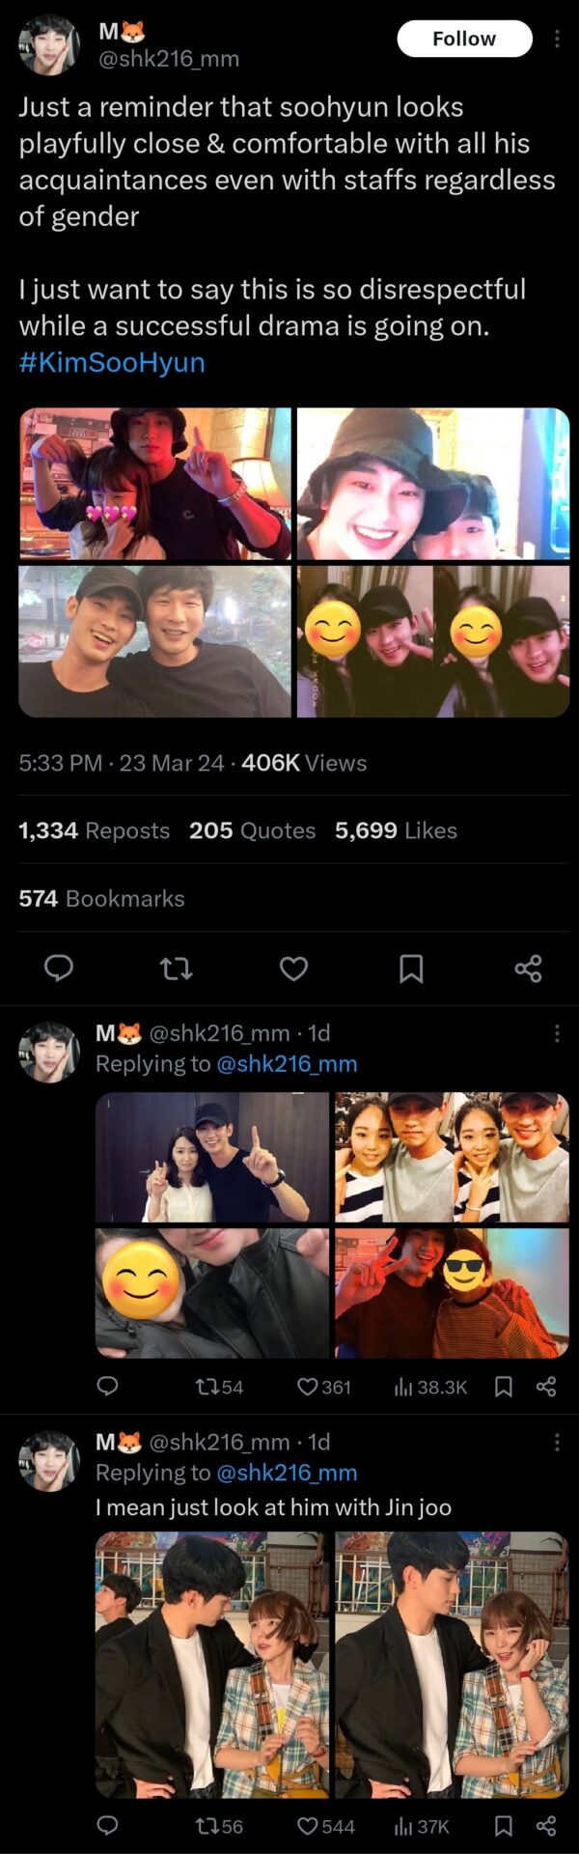The width and height of the screenshot is (579, 1854).
Task: Open more options on first reply
Action: (x=557, y=1033)
